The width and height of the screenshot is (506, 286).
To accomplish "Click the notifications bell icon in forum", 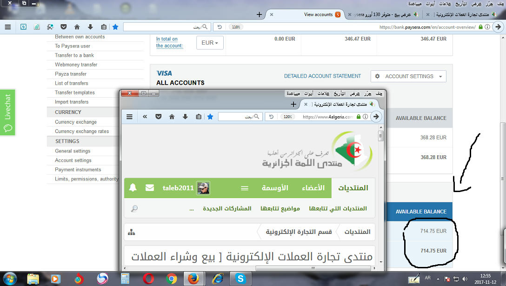I will (133, 188).
